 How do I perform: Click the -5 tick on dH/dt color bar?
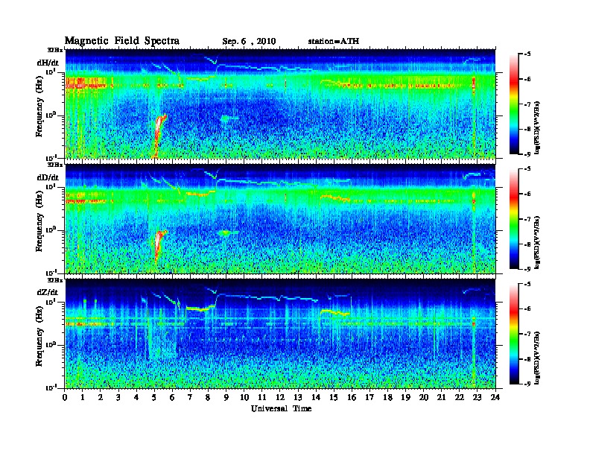(x=527, y=54)
